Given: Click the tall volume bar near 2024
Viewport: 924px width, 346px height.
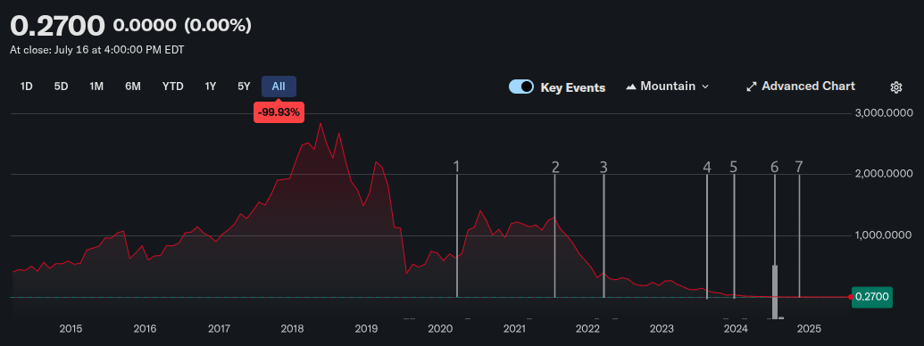Looking at the screenshot, I should click(x=775, y=292).
